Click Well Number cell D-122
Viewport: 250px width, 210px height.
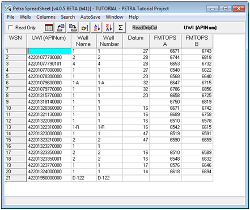click(109, 178)
